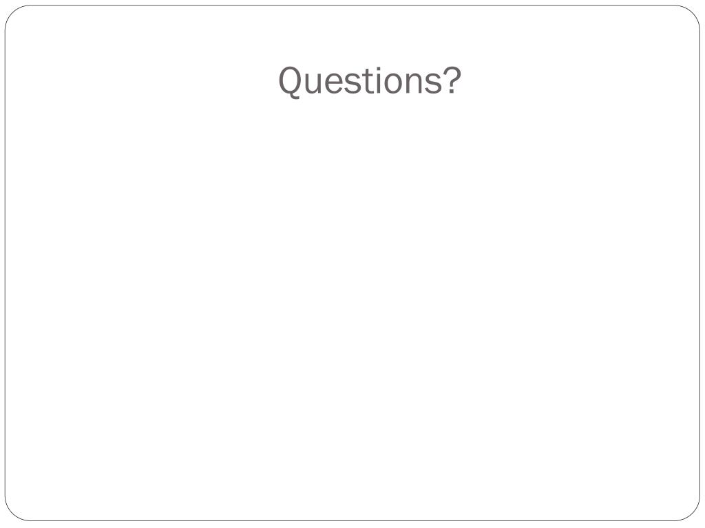Select the capital letter Q in title
The height and width of the screenshot is (528, 705).
[290, 82]
